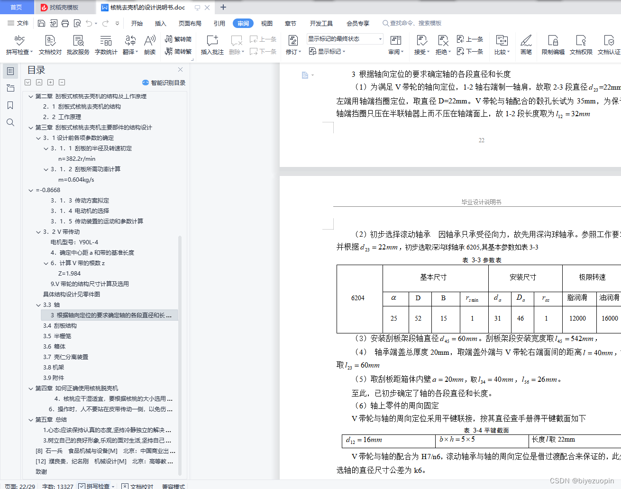Run 拼写检查 spelling check tool

click(19, 45)
